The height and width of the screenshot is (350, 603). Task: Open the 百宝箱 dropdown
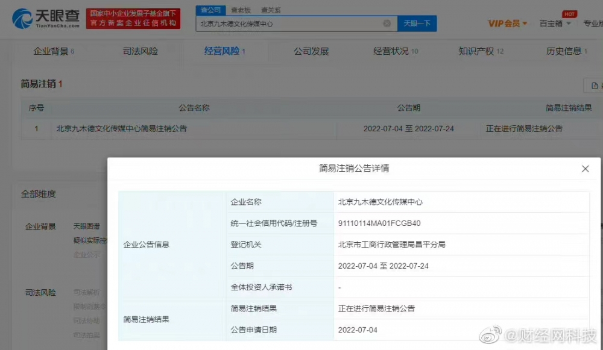pos(551,23)
